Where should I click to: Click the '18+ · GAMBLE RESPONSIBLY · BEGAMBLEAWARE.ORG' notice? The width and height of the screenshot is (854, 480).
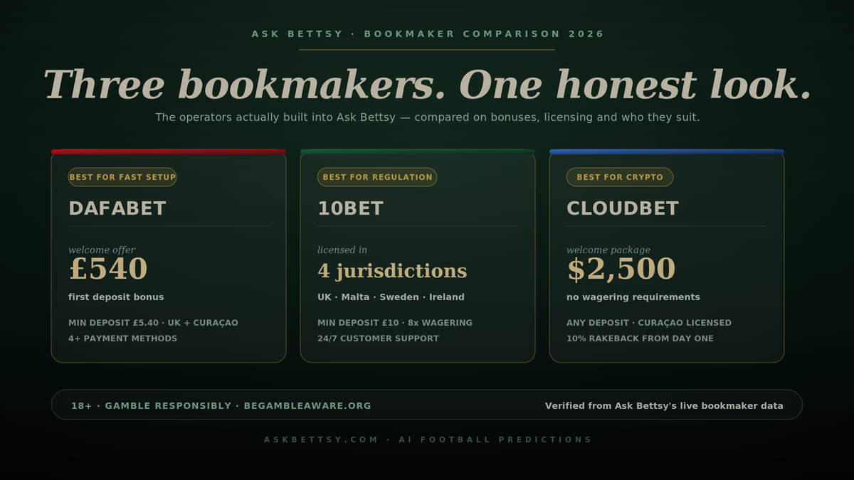pos(221,406)
